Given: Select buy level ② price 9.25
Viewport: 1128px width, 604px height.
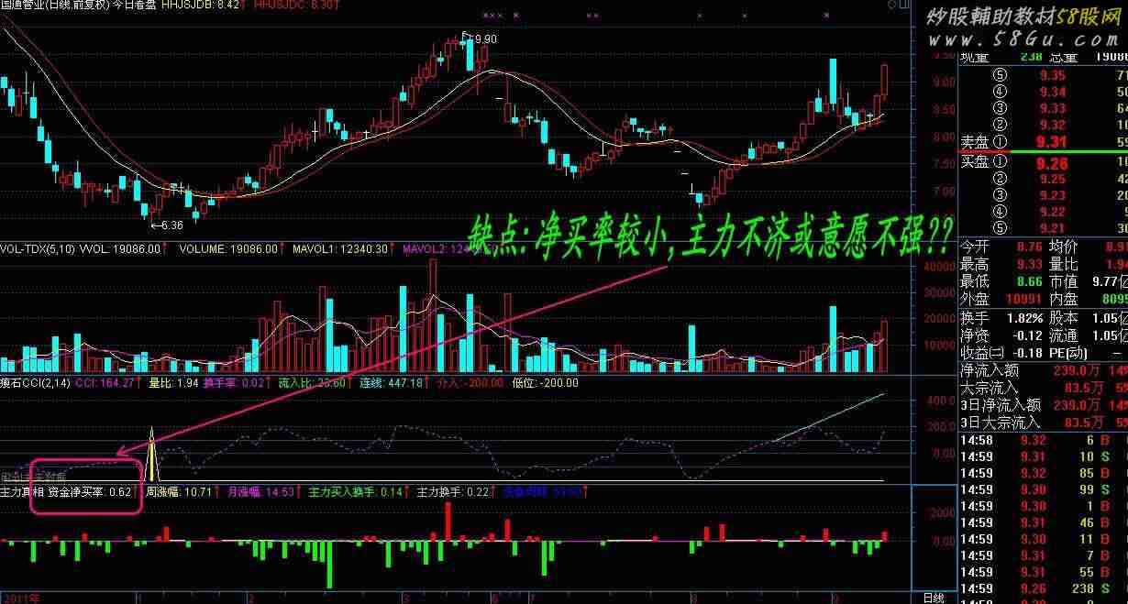Looking at the screenshot, I should click(1052, 180).
